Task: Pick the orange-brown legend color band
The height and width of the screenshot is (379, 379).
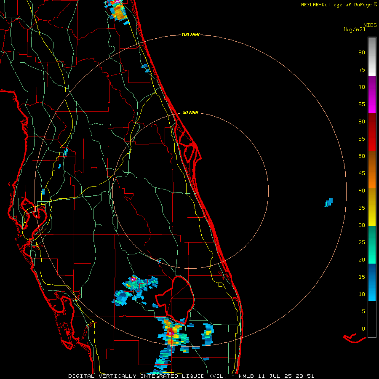Action: pyautogui.click(x=372, y=170)
